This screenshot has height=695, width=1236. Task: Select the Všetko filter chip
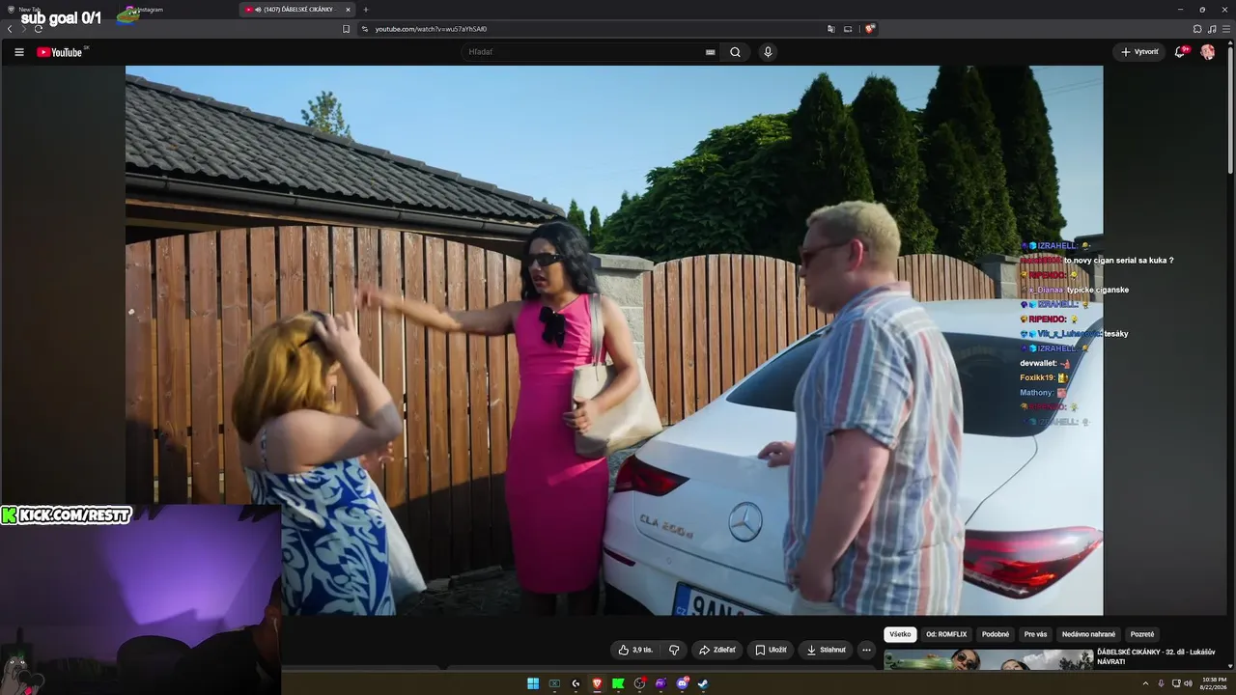pos(900,634)
